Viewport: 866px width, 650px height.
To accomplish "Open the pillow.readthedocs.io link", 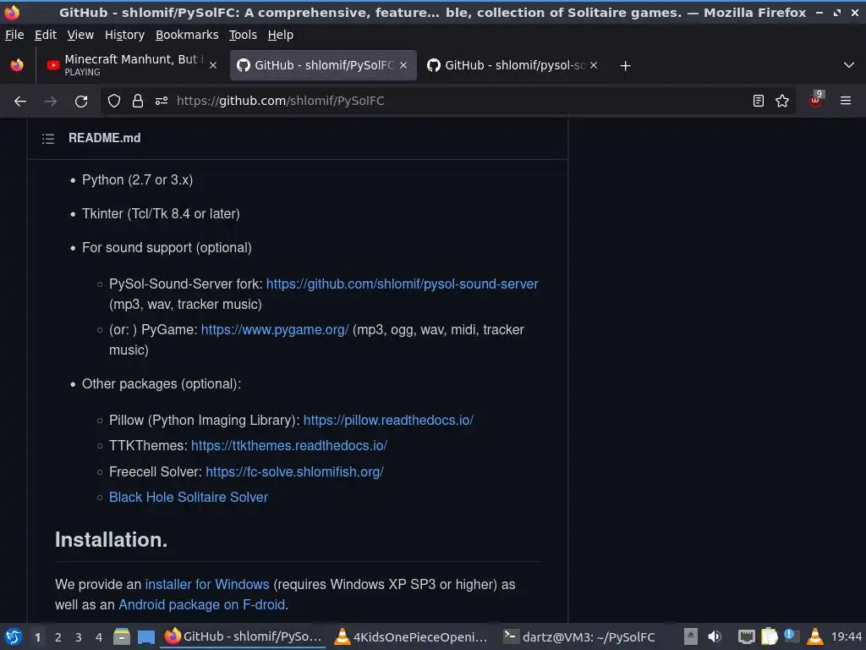I will (x=388, y=421).
